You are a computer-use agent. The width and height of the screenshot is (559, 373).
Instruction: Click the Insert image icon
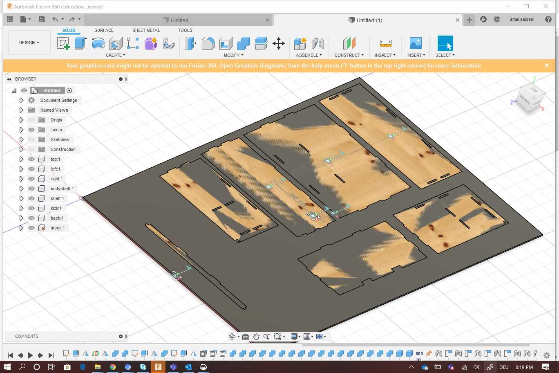[x=416, y=43]
